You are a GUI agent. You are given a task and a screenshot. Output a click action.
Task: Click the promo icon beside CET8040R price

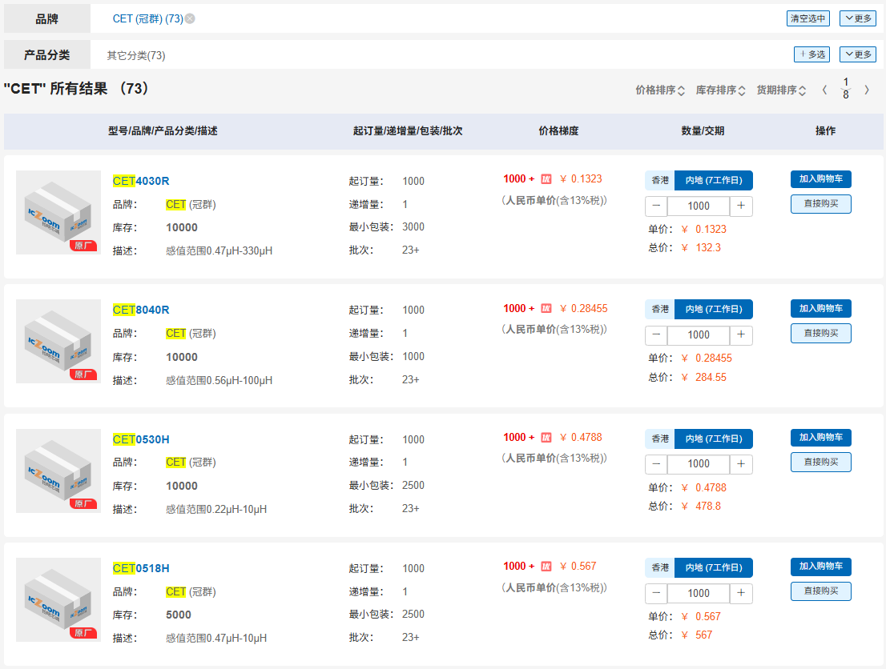pyautogui.click(x=546, y=308)
